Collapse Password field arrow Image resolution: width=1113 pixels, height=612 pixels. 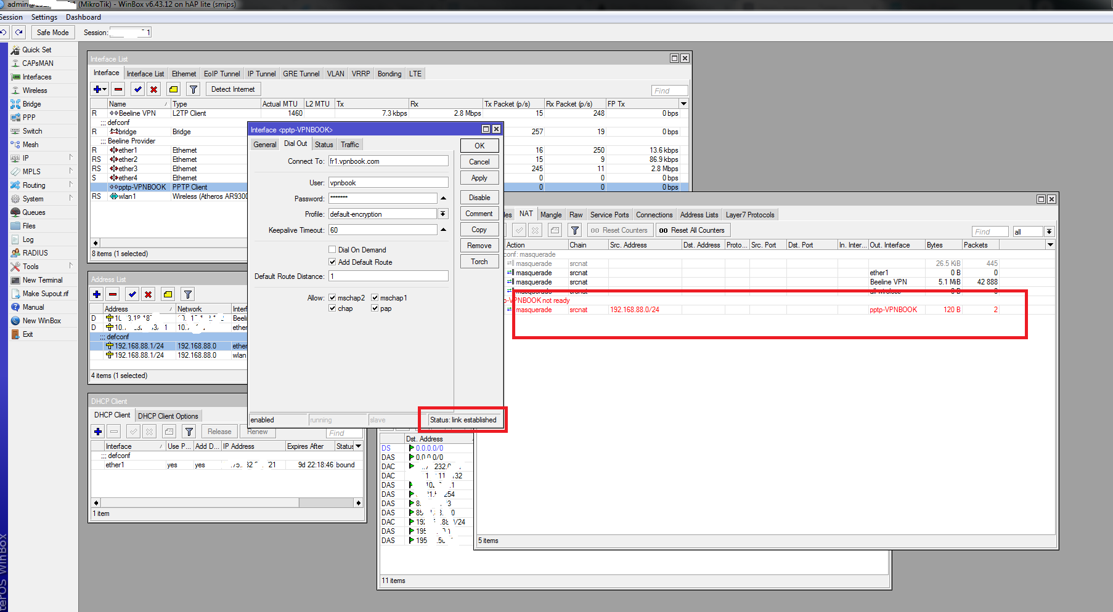pos(443,198)
